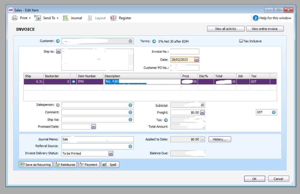Click the Print toolbar icon
300x194 pixels.
[x=15, y=18]
